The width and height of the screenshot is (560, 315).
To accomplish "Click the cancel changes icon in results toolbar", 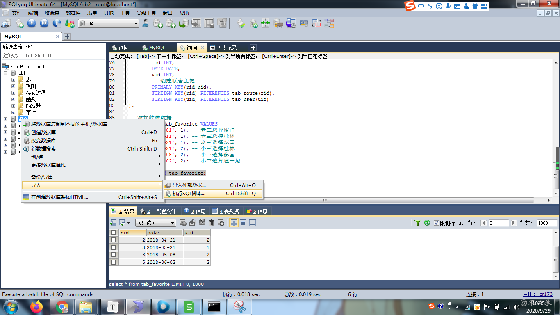I will coord(221,223).
